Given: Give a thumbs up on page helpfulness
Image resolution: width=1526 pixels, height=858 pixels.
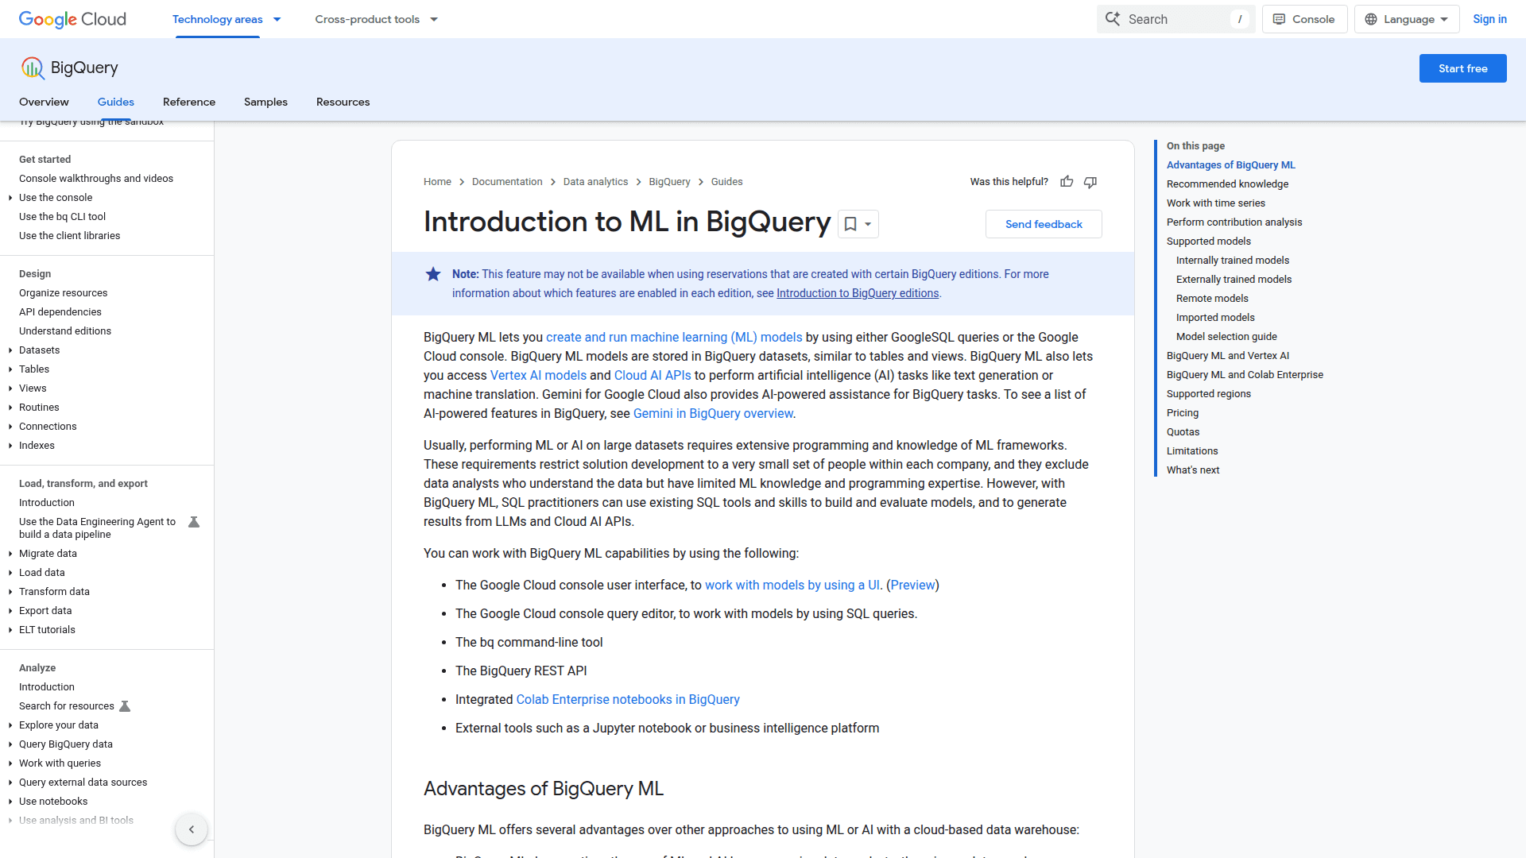Looking at the screenshot, I should tap(1067, 182).
